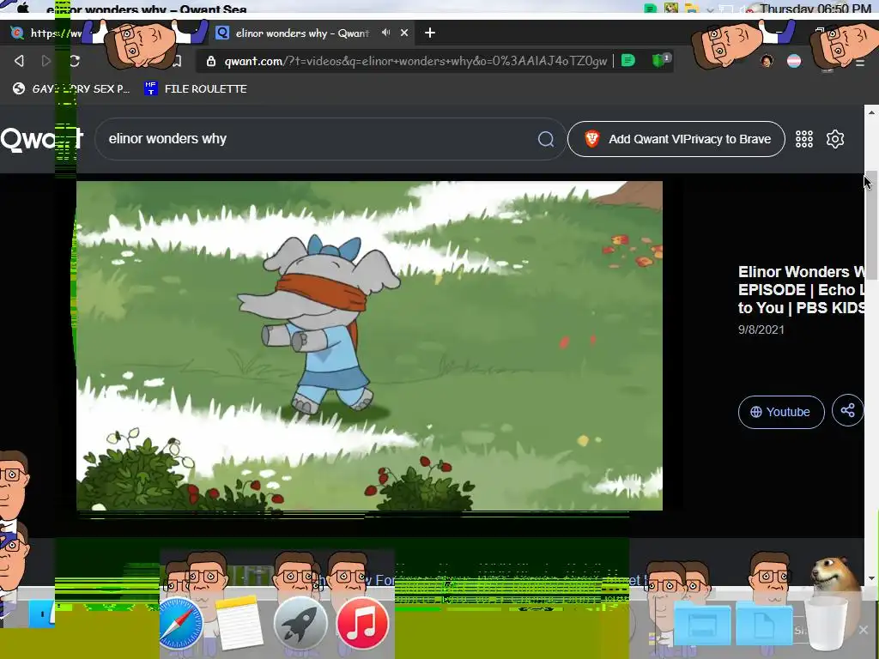Open the Brave hamburger menu
Viewport: 879px width, 659px height.
tap(859, 62)
